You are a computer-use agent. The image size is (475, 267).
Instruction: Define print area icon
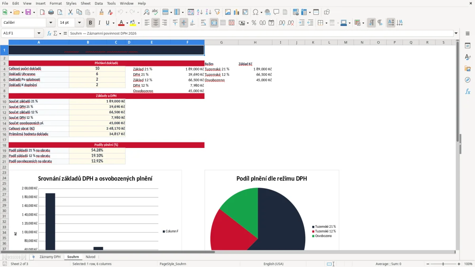coord(296,12)
